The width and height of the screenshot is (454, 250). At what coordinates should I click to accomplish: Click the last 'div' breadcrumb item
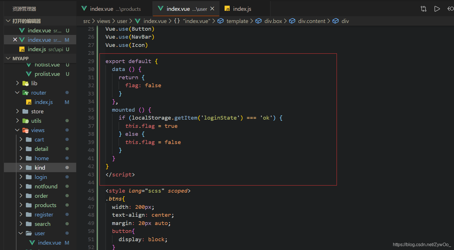tap(345, 21)
